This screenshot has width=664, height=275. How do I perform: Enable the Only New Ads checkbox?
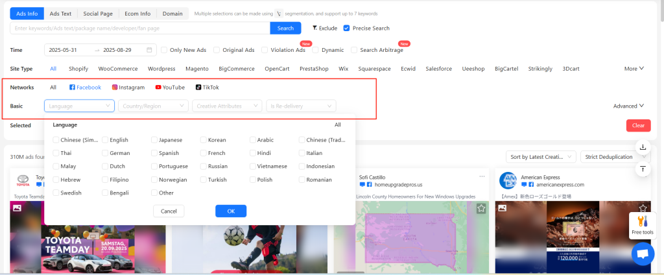164,50
